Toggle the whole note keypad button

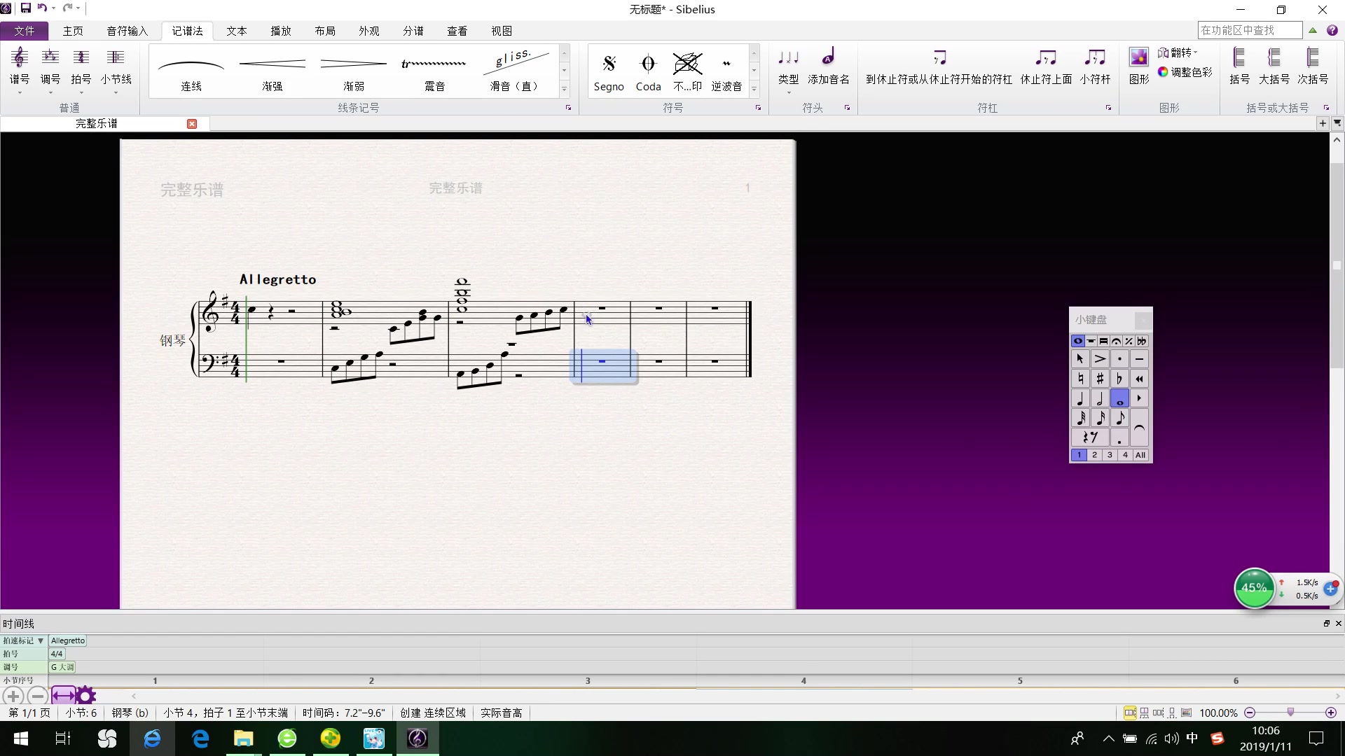click(x=1119, y=399)
